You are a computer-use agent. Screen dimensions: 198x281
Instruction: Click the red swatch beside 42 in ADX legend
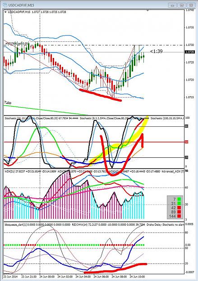pyautogui.click(x=179, y=208)
